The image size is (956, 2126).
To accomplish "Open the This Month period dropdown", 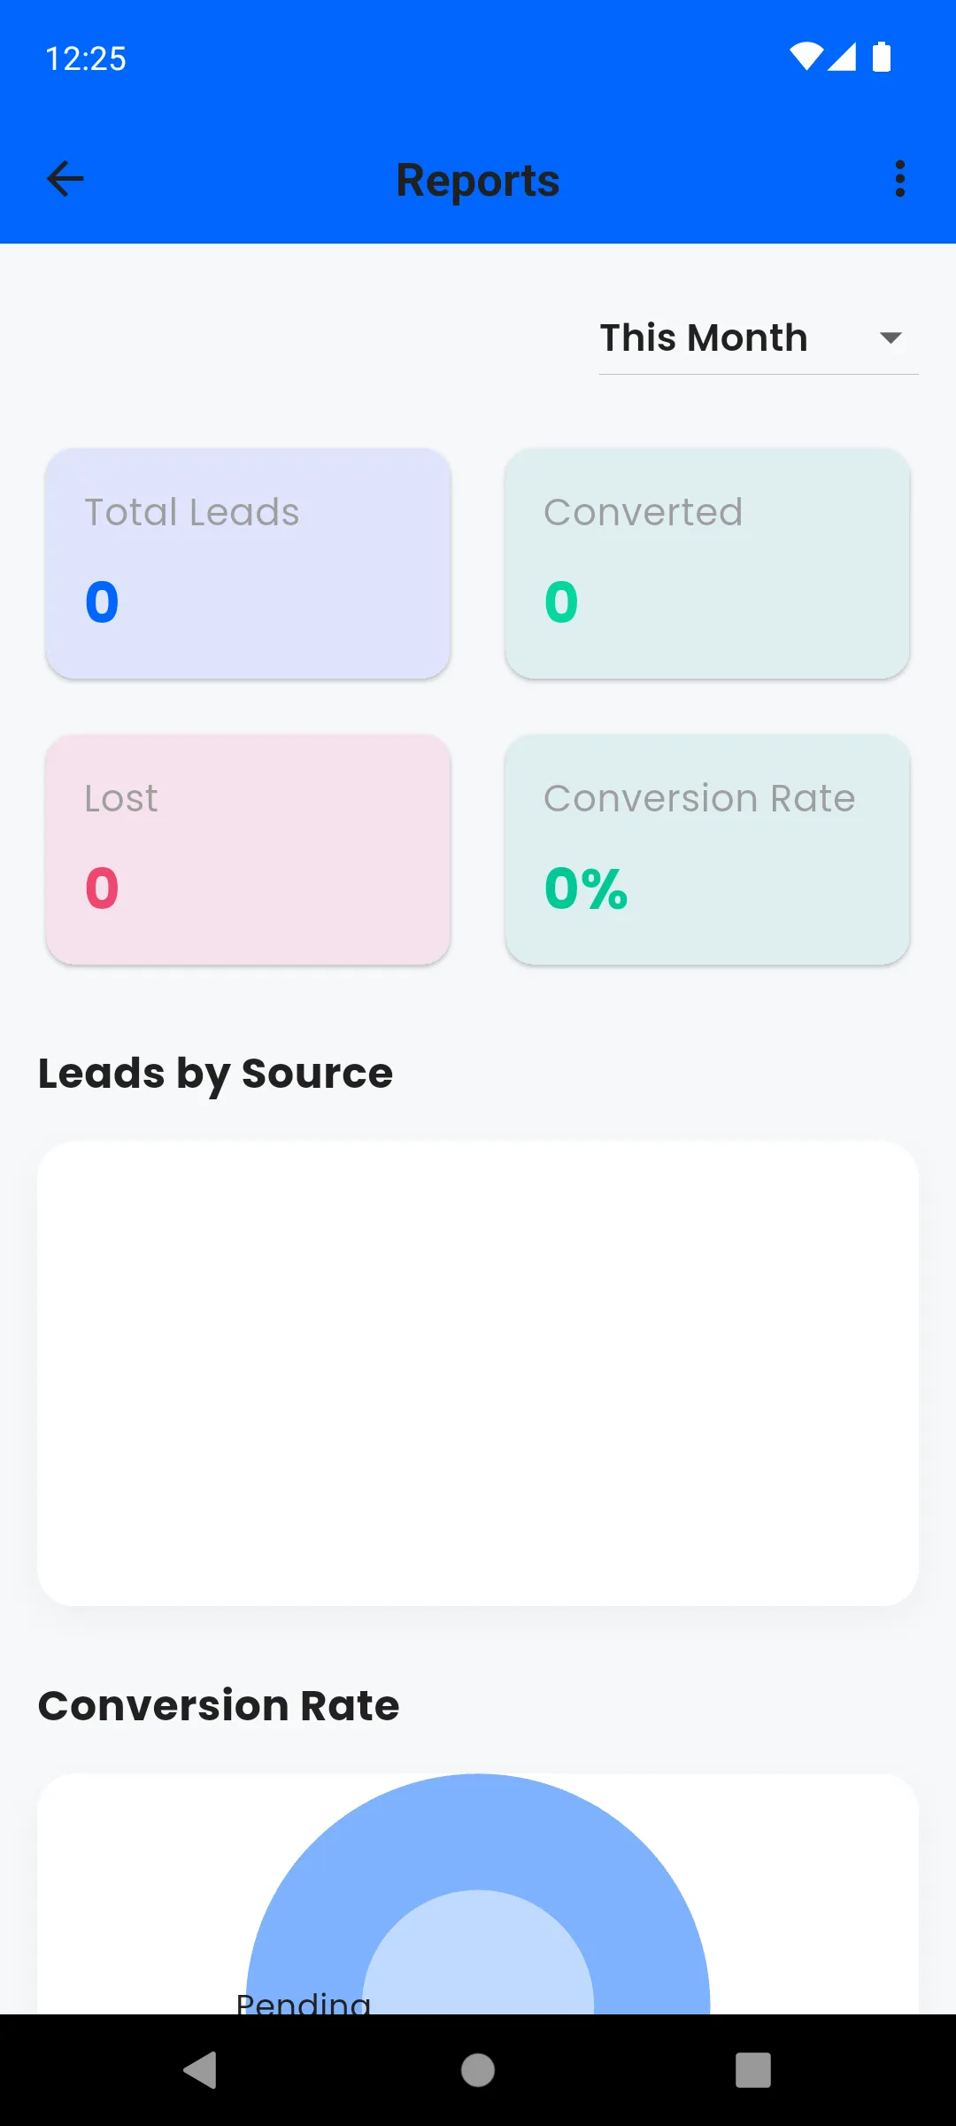I will 703,338.
